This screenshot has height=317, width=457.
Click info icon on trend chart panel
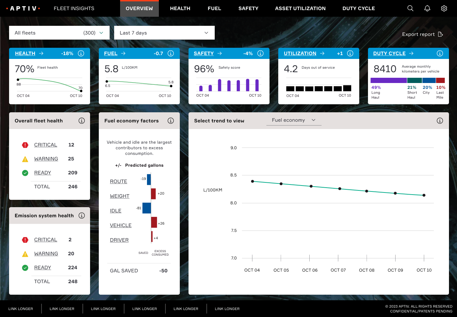(x=440, y=121)
